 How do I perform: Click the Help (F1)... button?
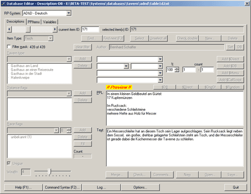24,187
